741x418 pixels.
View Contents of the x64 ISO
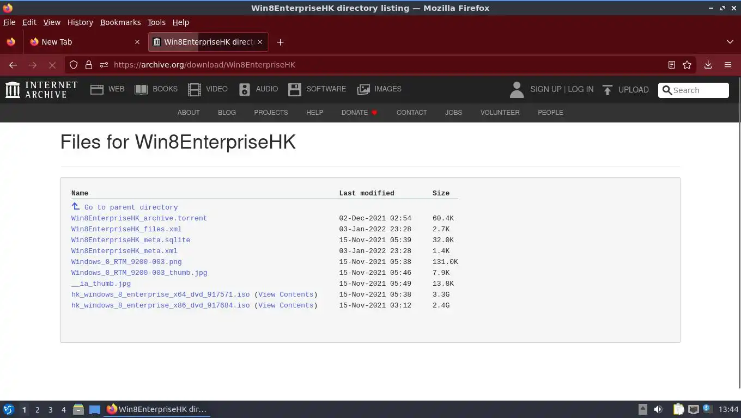coord(286,294)
